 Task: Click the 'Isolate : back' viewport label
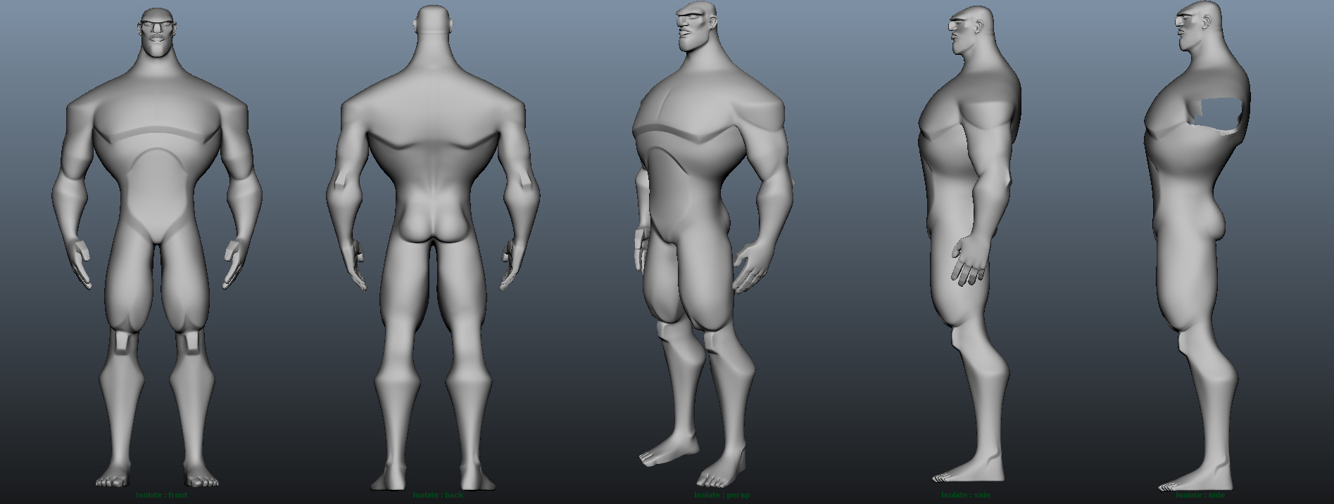pyautogui.click(x=438, y=495)
